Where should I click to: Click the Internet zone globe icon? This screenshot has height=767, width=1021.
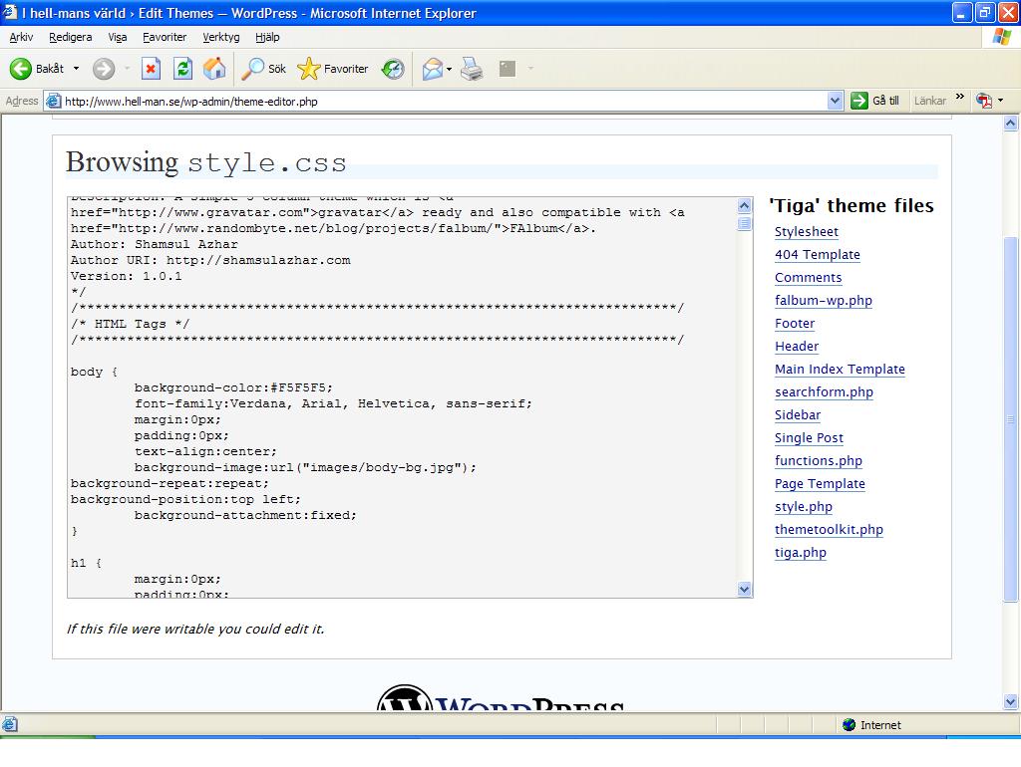849,725
